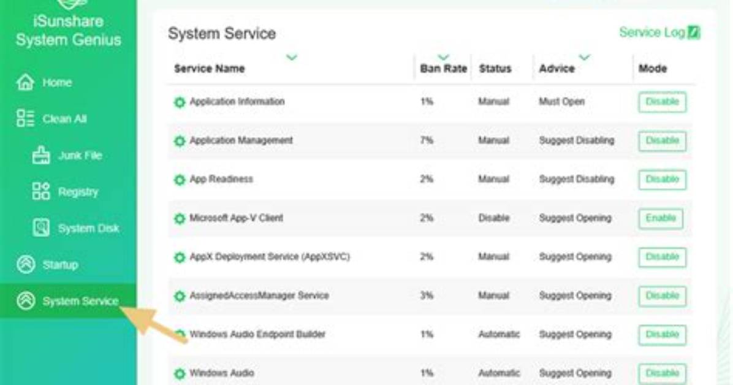Viewport: 733px width, 385px height.
Task: Click the Home house icon in sidebar
Action: (25, 82)
